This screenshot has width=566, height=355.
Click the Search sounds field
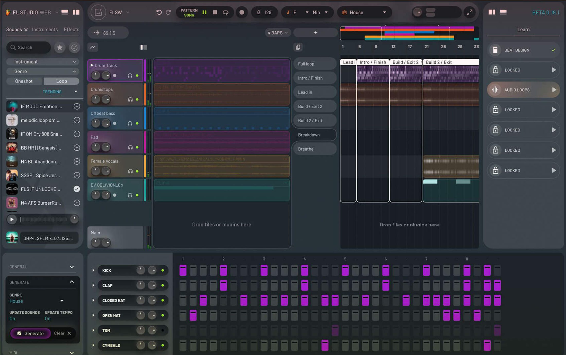28,48
